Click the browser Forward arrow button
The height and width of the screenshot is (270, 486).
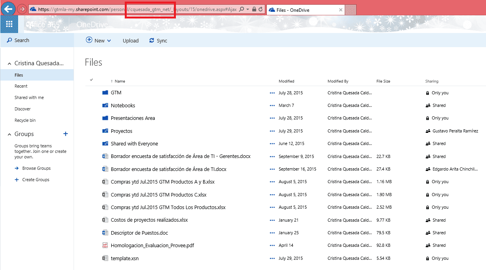tap(22, 9)
